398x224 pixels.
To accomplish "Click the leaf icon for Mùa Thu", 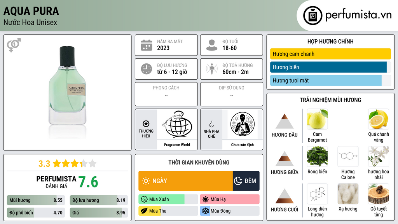I will click(x=144, y=211).
